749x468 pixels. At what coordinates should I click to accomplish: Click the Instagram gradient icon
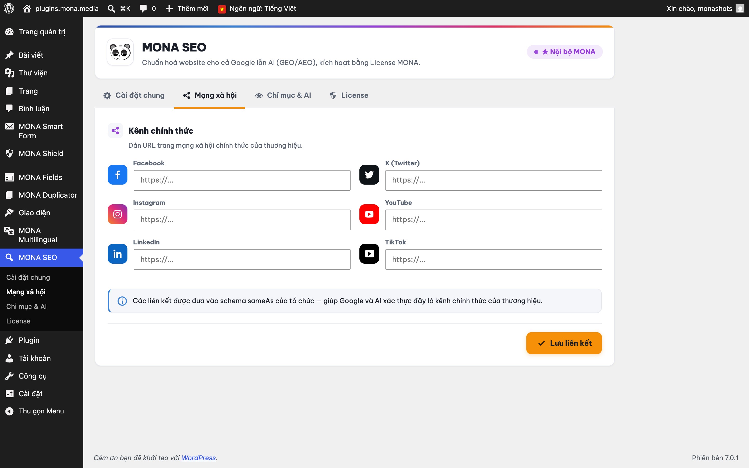point(117,214)
